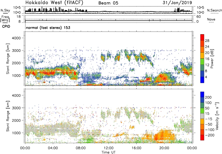Click the "16" label on Power colorbar
Viewport: 222px width, 154px height.
click(207, 59)
